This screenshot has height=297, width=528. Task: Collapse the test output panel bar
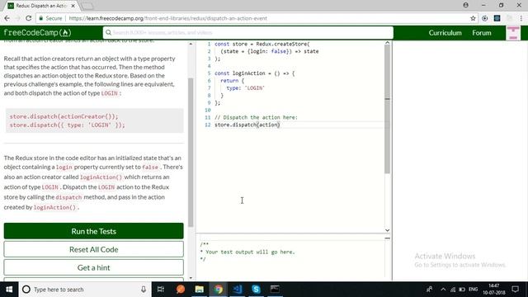coord(387,238)
